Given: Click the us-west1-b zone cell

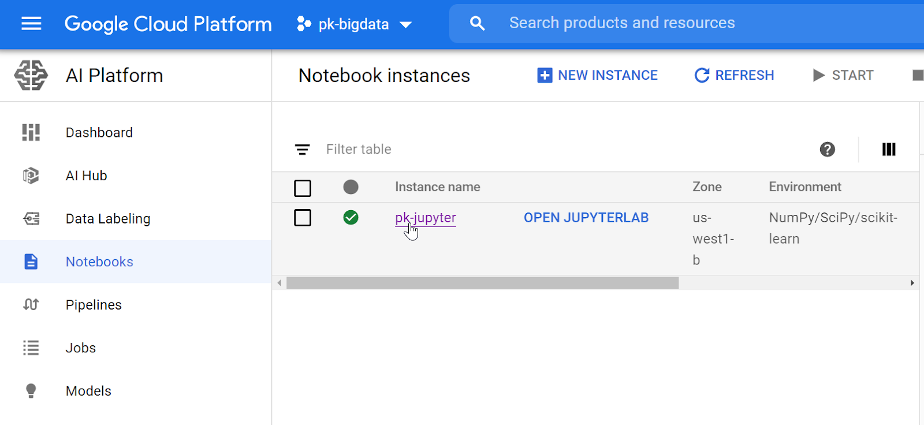Looking at the screenshot, I should click(713, 238).
